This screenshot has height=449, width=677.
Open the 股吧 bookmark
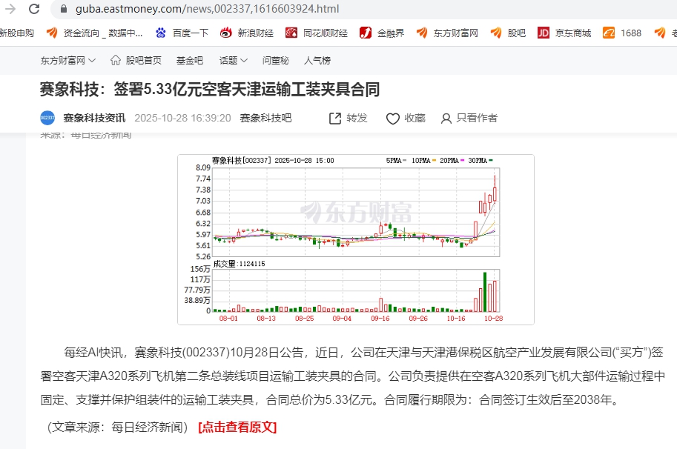(x=516, y=33)
